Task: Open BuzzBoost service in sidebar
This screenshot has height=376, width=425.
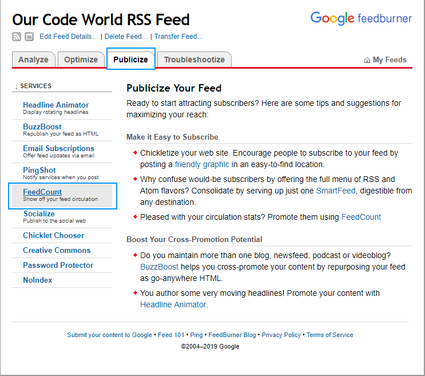Action: (42, 126)
